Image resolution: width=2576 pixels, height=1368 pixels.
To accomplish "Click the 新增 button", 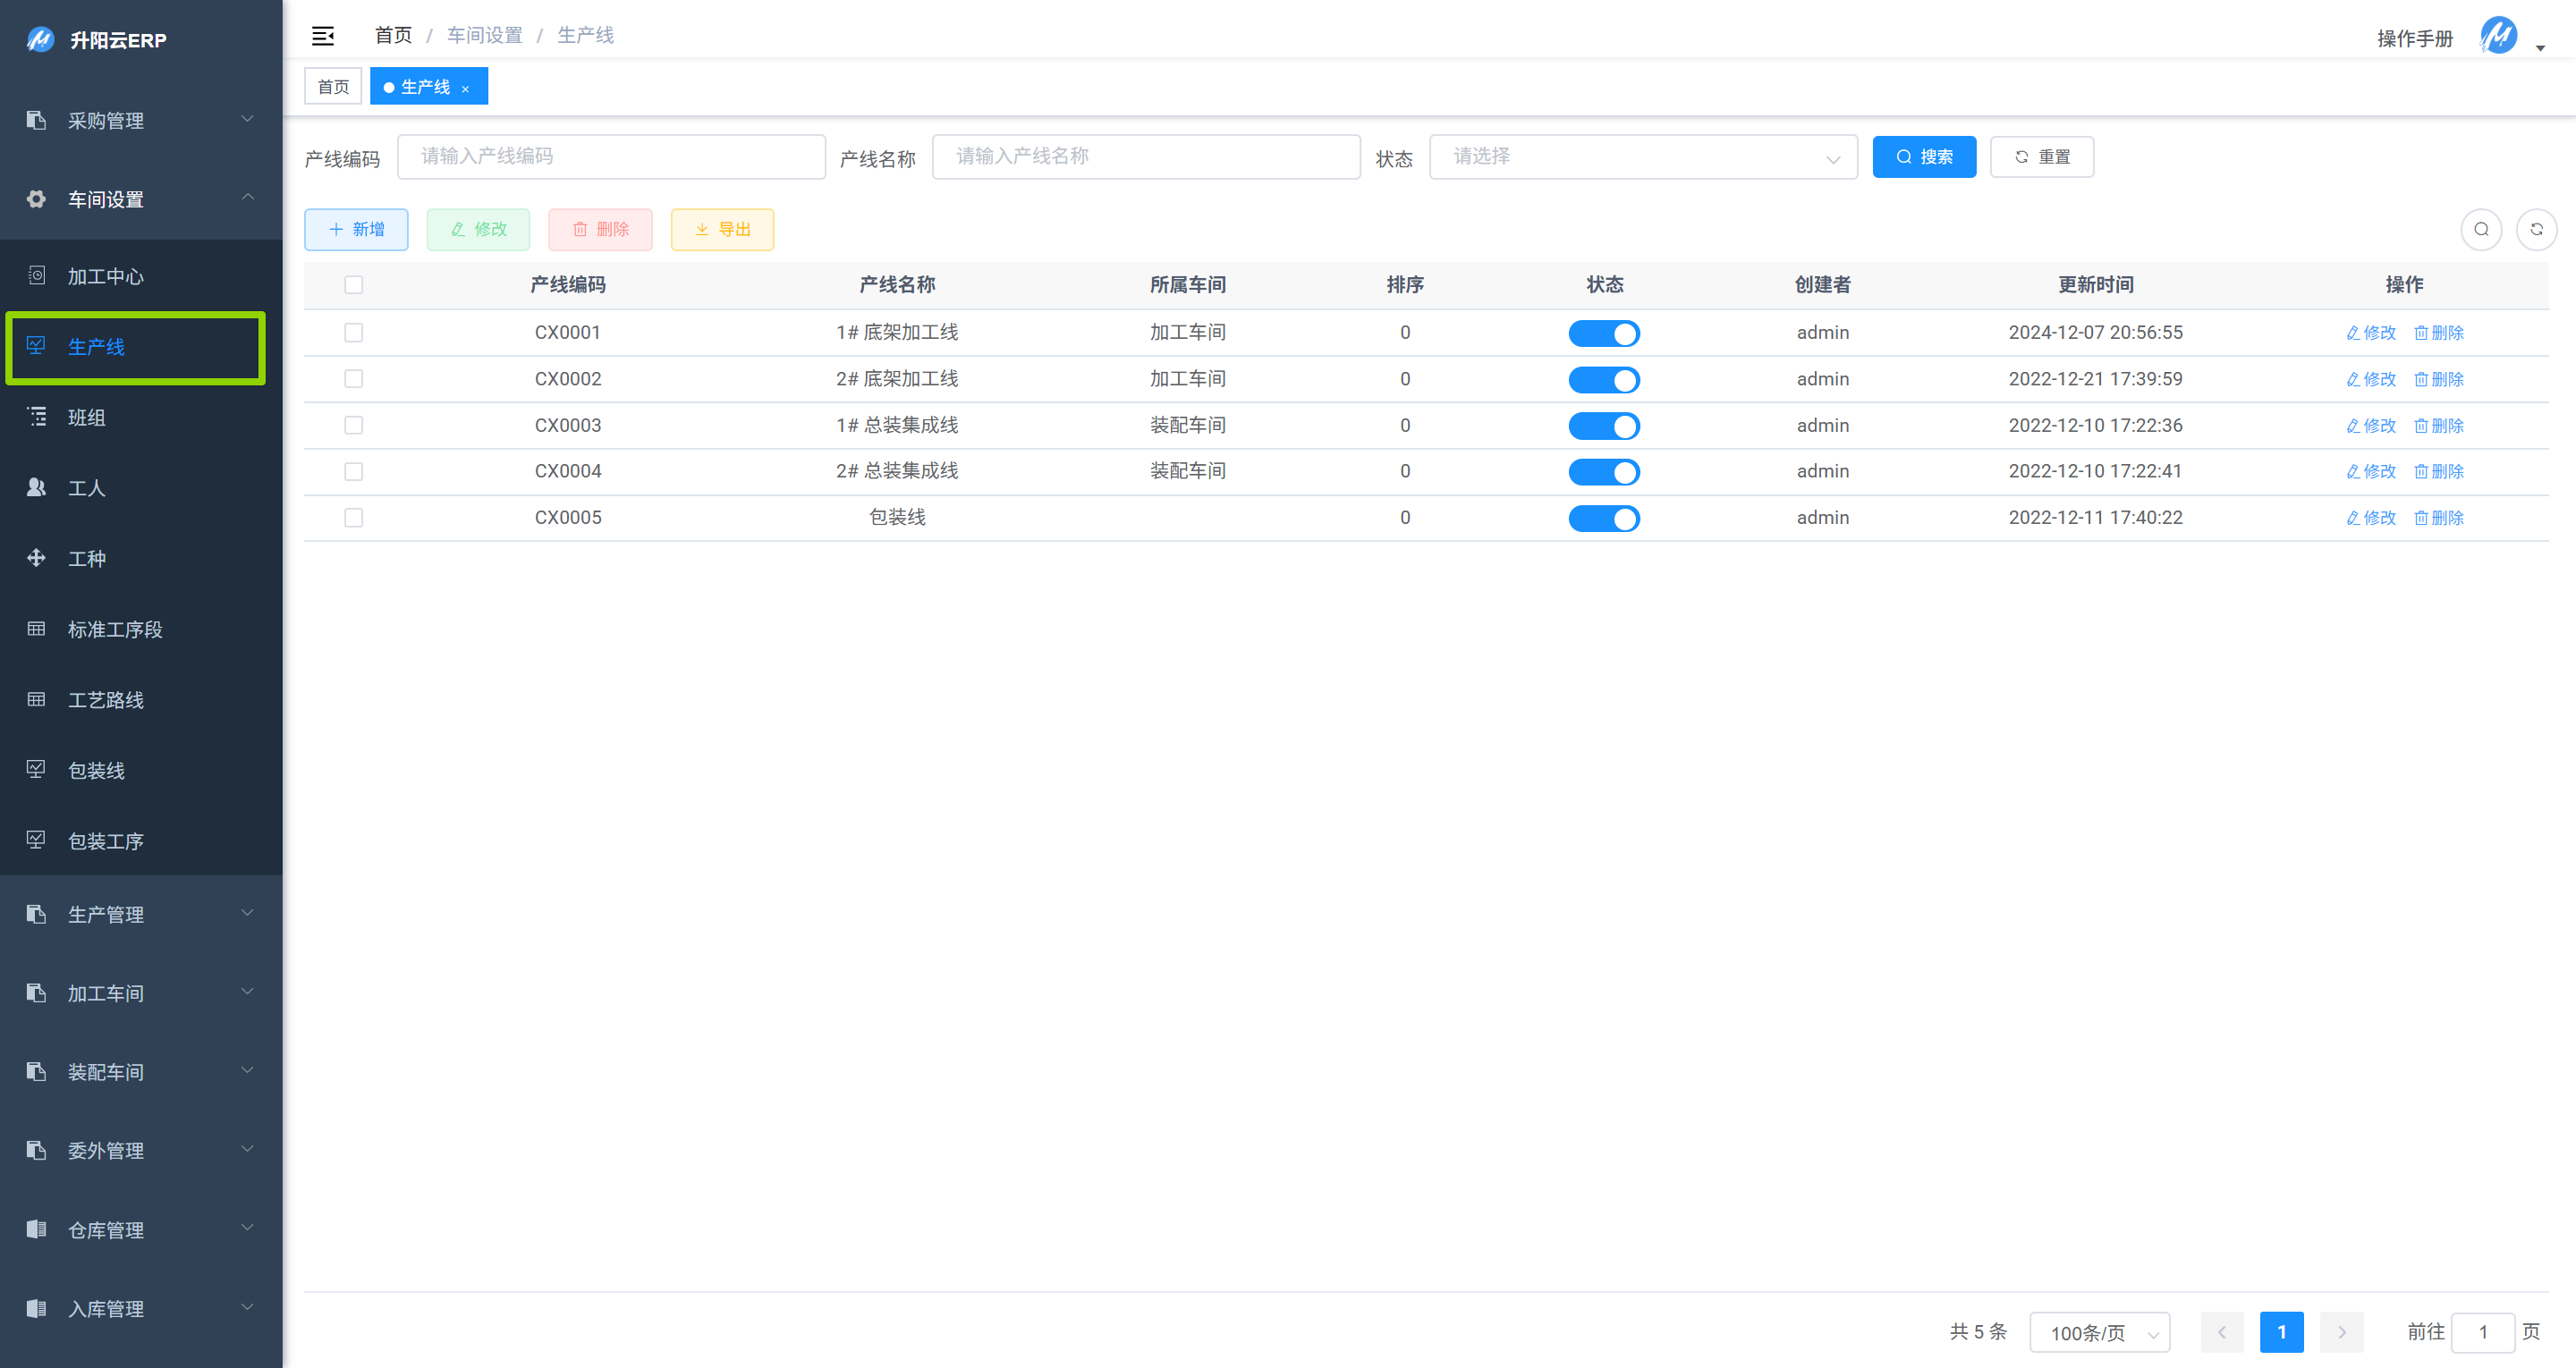I will (x=356, y=229).
